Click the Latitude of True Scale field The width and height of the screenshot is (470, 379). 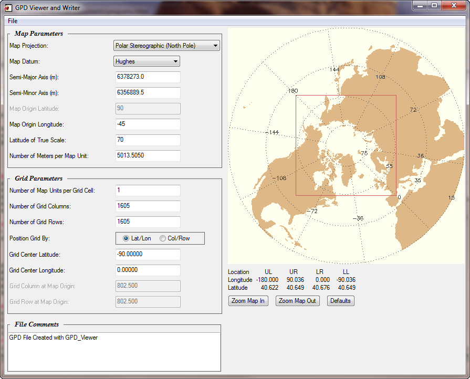pyautogui.click(x=148, y=140)
